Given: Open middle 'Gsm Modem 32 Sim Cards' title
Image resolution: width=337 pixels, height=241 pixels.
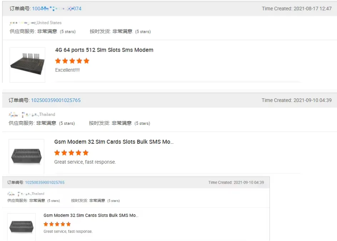Looking at the screenshot, I should tap(114, 142).
